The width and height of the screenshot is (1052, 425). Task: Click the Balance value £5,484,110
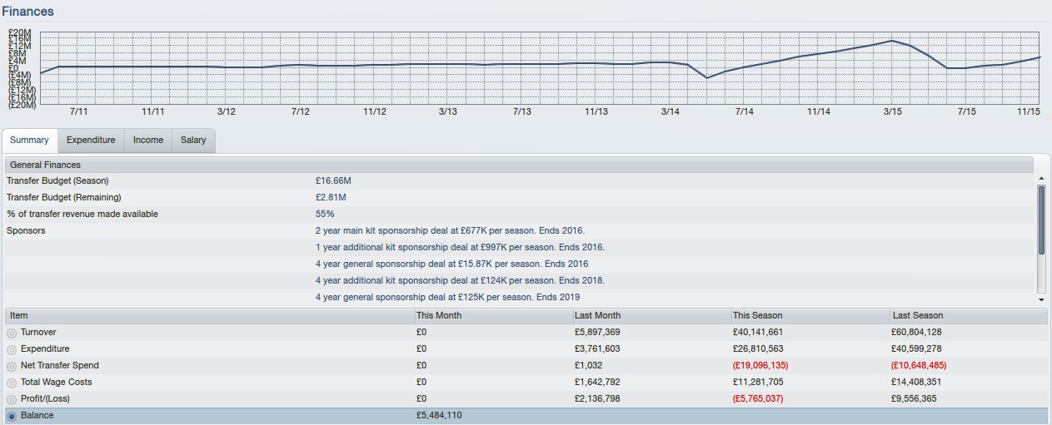(439, 415)
